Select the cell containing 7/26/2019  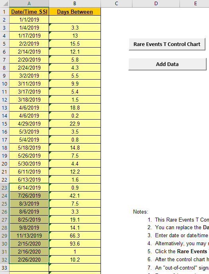pos(29,196)
